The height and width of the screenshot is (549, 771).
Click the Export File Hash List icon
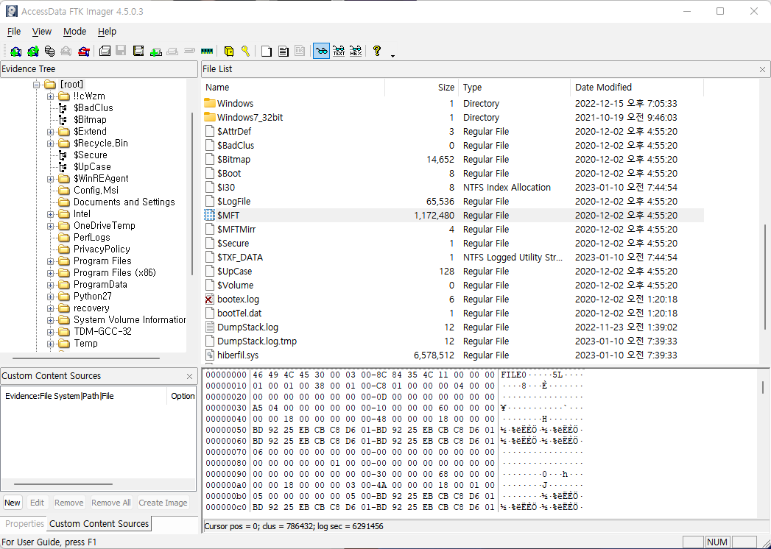(x=284, y=51)
